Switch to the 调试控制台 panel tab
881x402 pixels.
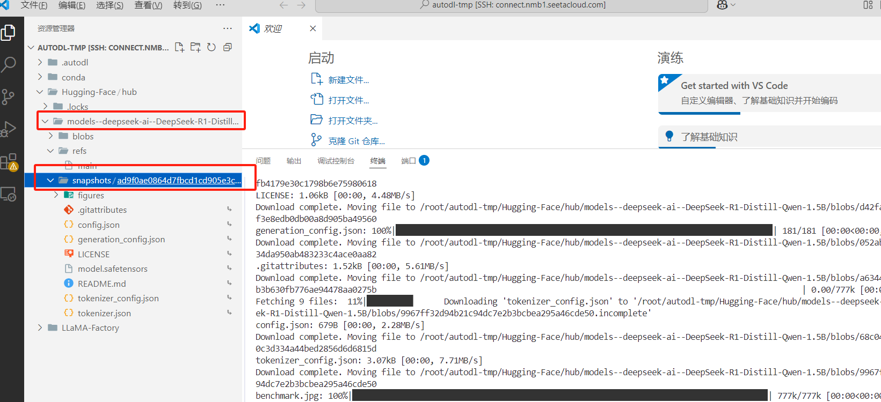tap(336, 161)
